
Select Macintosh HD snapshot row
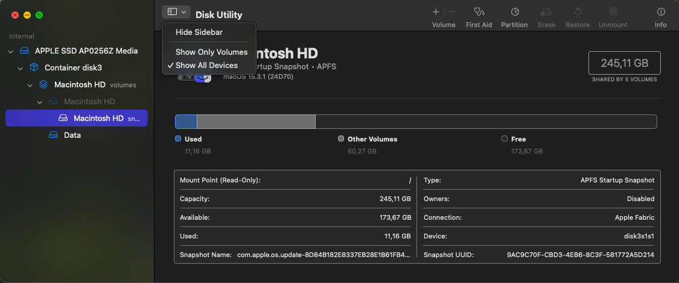pos(77,118)
